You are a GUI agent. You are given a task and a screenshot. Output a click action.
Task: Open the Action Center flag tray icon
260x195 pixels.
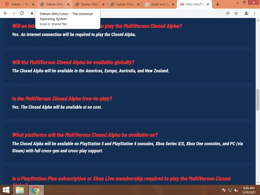tap(224, 190)
